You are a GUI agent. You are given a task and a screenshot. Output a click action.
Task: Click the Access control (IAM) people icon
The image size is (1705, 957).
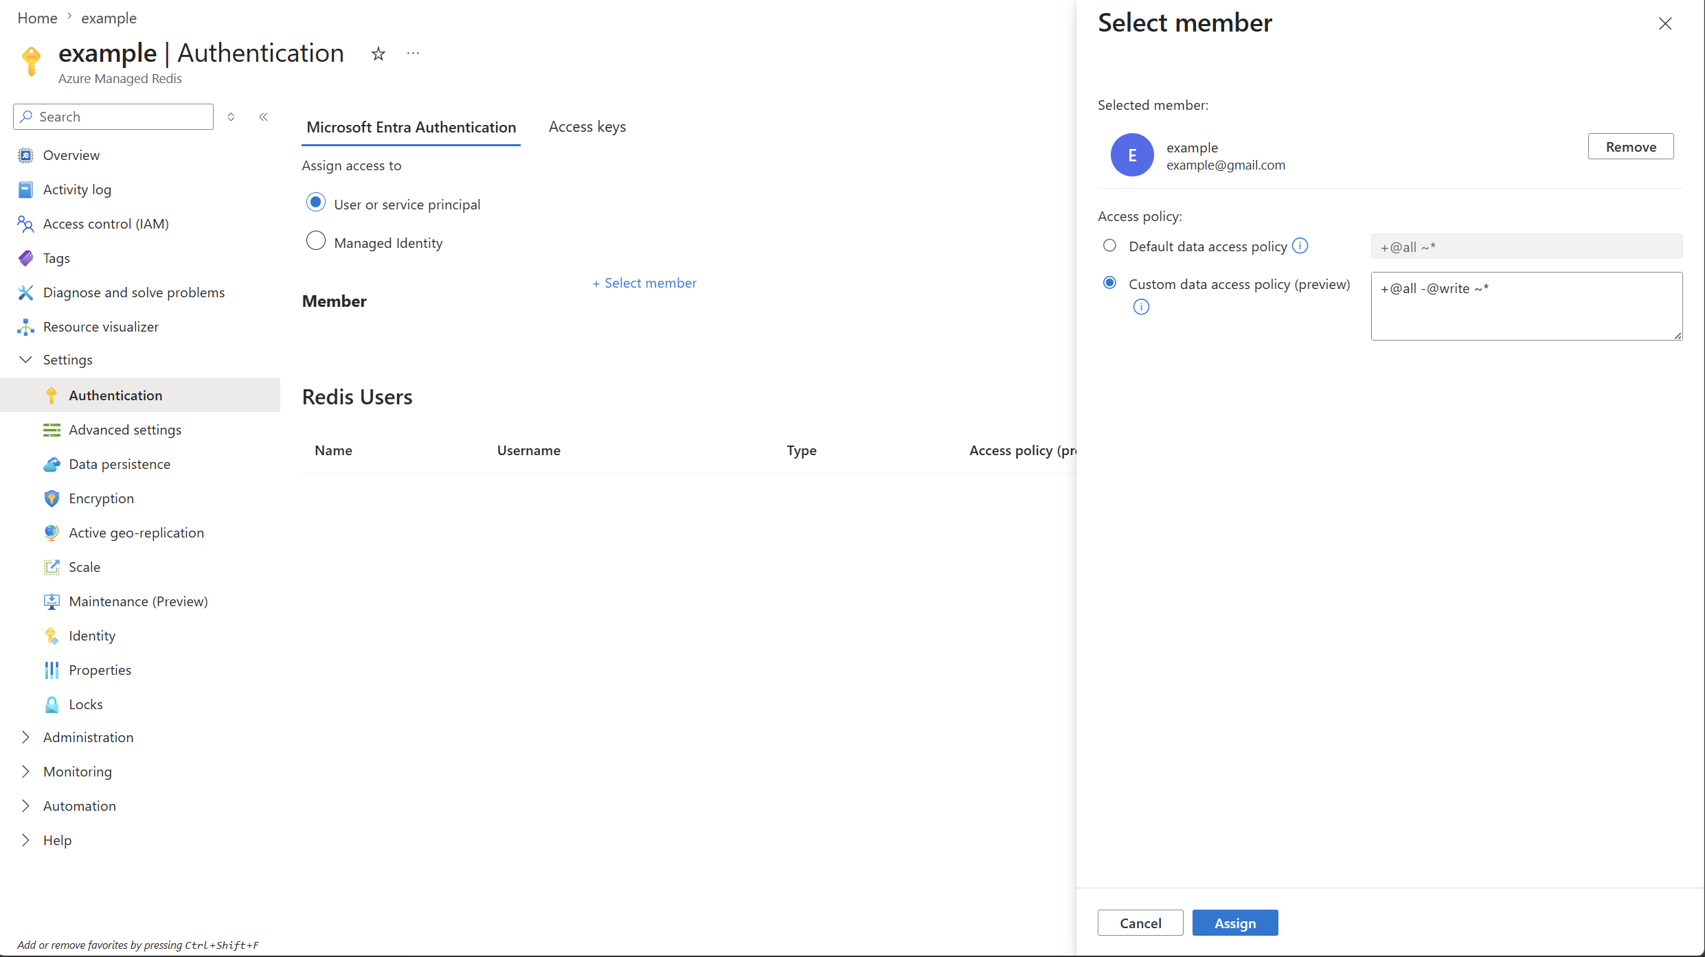(25, 224)
